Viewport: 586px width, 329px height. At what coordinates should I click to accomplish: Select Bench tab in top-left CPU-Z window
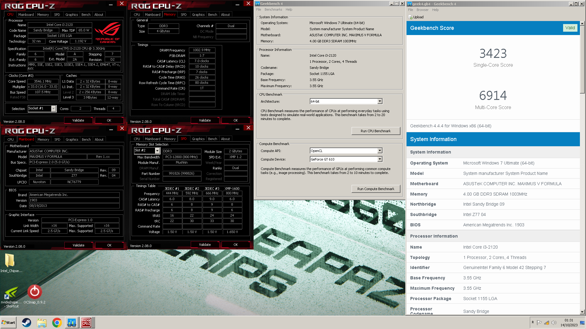tap(86, 14)
